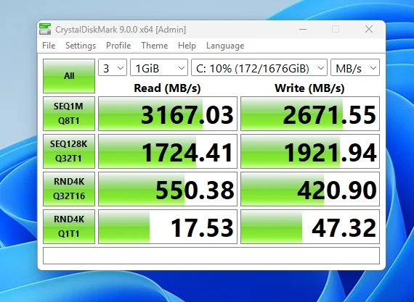
Task: Click the empty comment field at bottom
Action: pyautogui.click(x=211, y=256)
